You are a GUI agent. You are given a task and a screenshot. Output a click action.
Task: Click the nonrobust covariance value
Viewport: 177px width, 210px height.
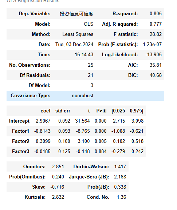pos(83,96)
